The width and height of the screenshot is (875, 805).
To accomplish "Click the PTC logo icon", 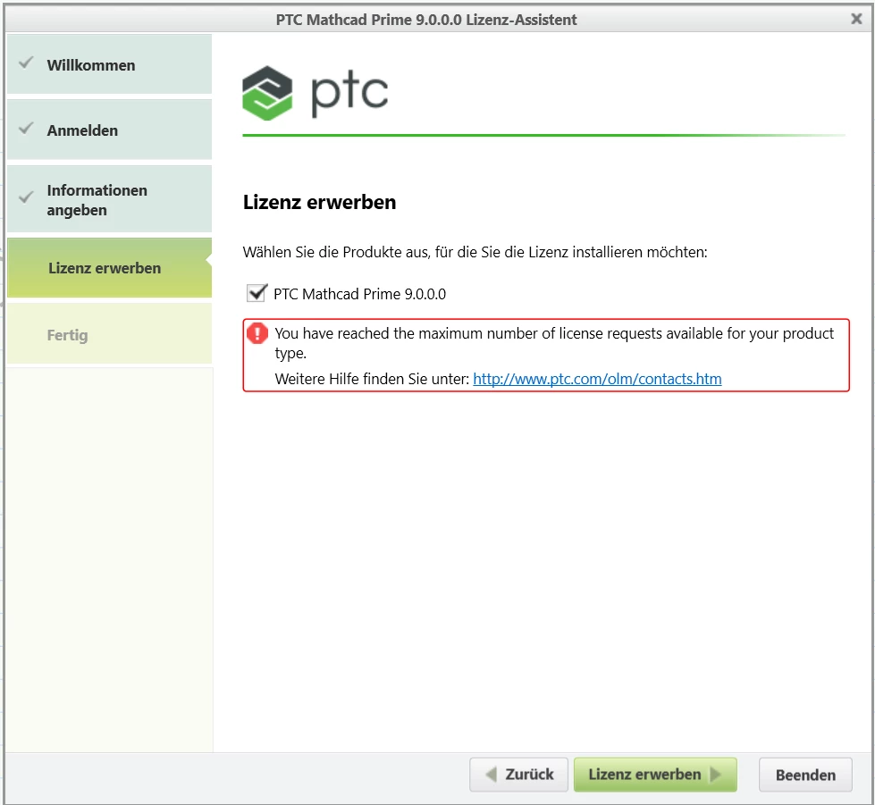I will coord(267,93).
